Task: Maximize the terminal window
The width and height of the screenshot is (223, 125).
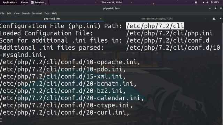Action: 215,8
